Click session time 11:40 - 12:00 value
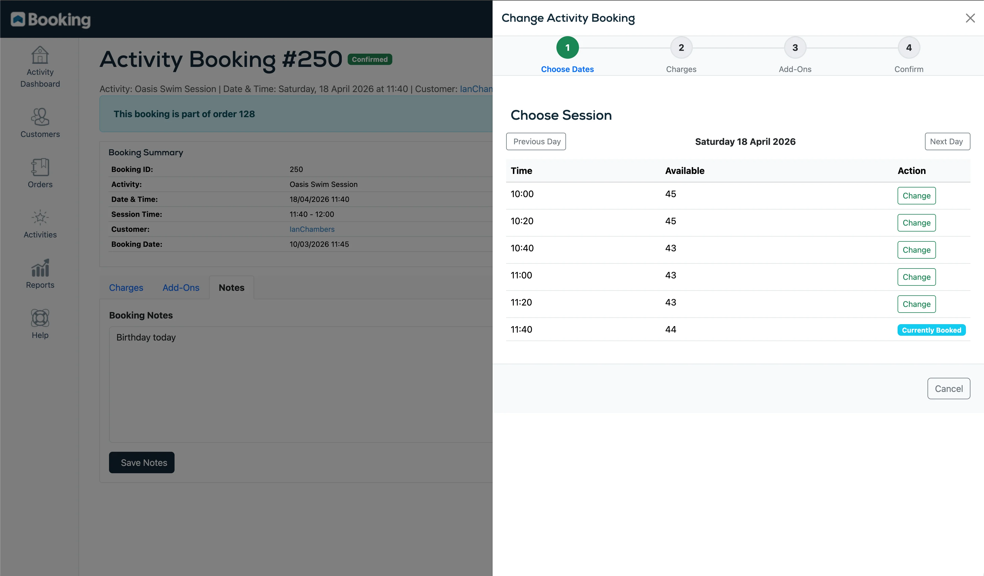984x576 pixels. 312,214
